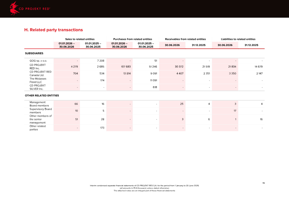
Task: Click the 'Other related parties' row label
Action: pyautogui.click(x=38, y=128)
